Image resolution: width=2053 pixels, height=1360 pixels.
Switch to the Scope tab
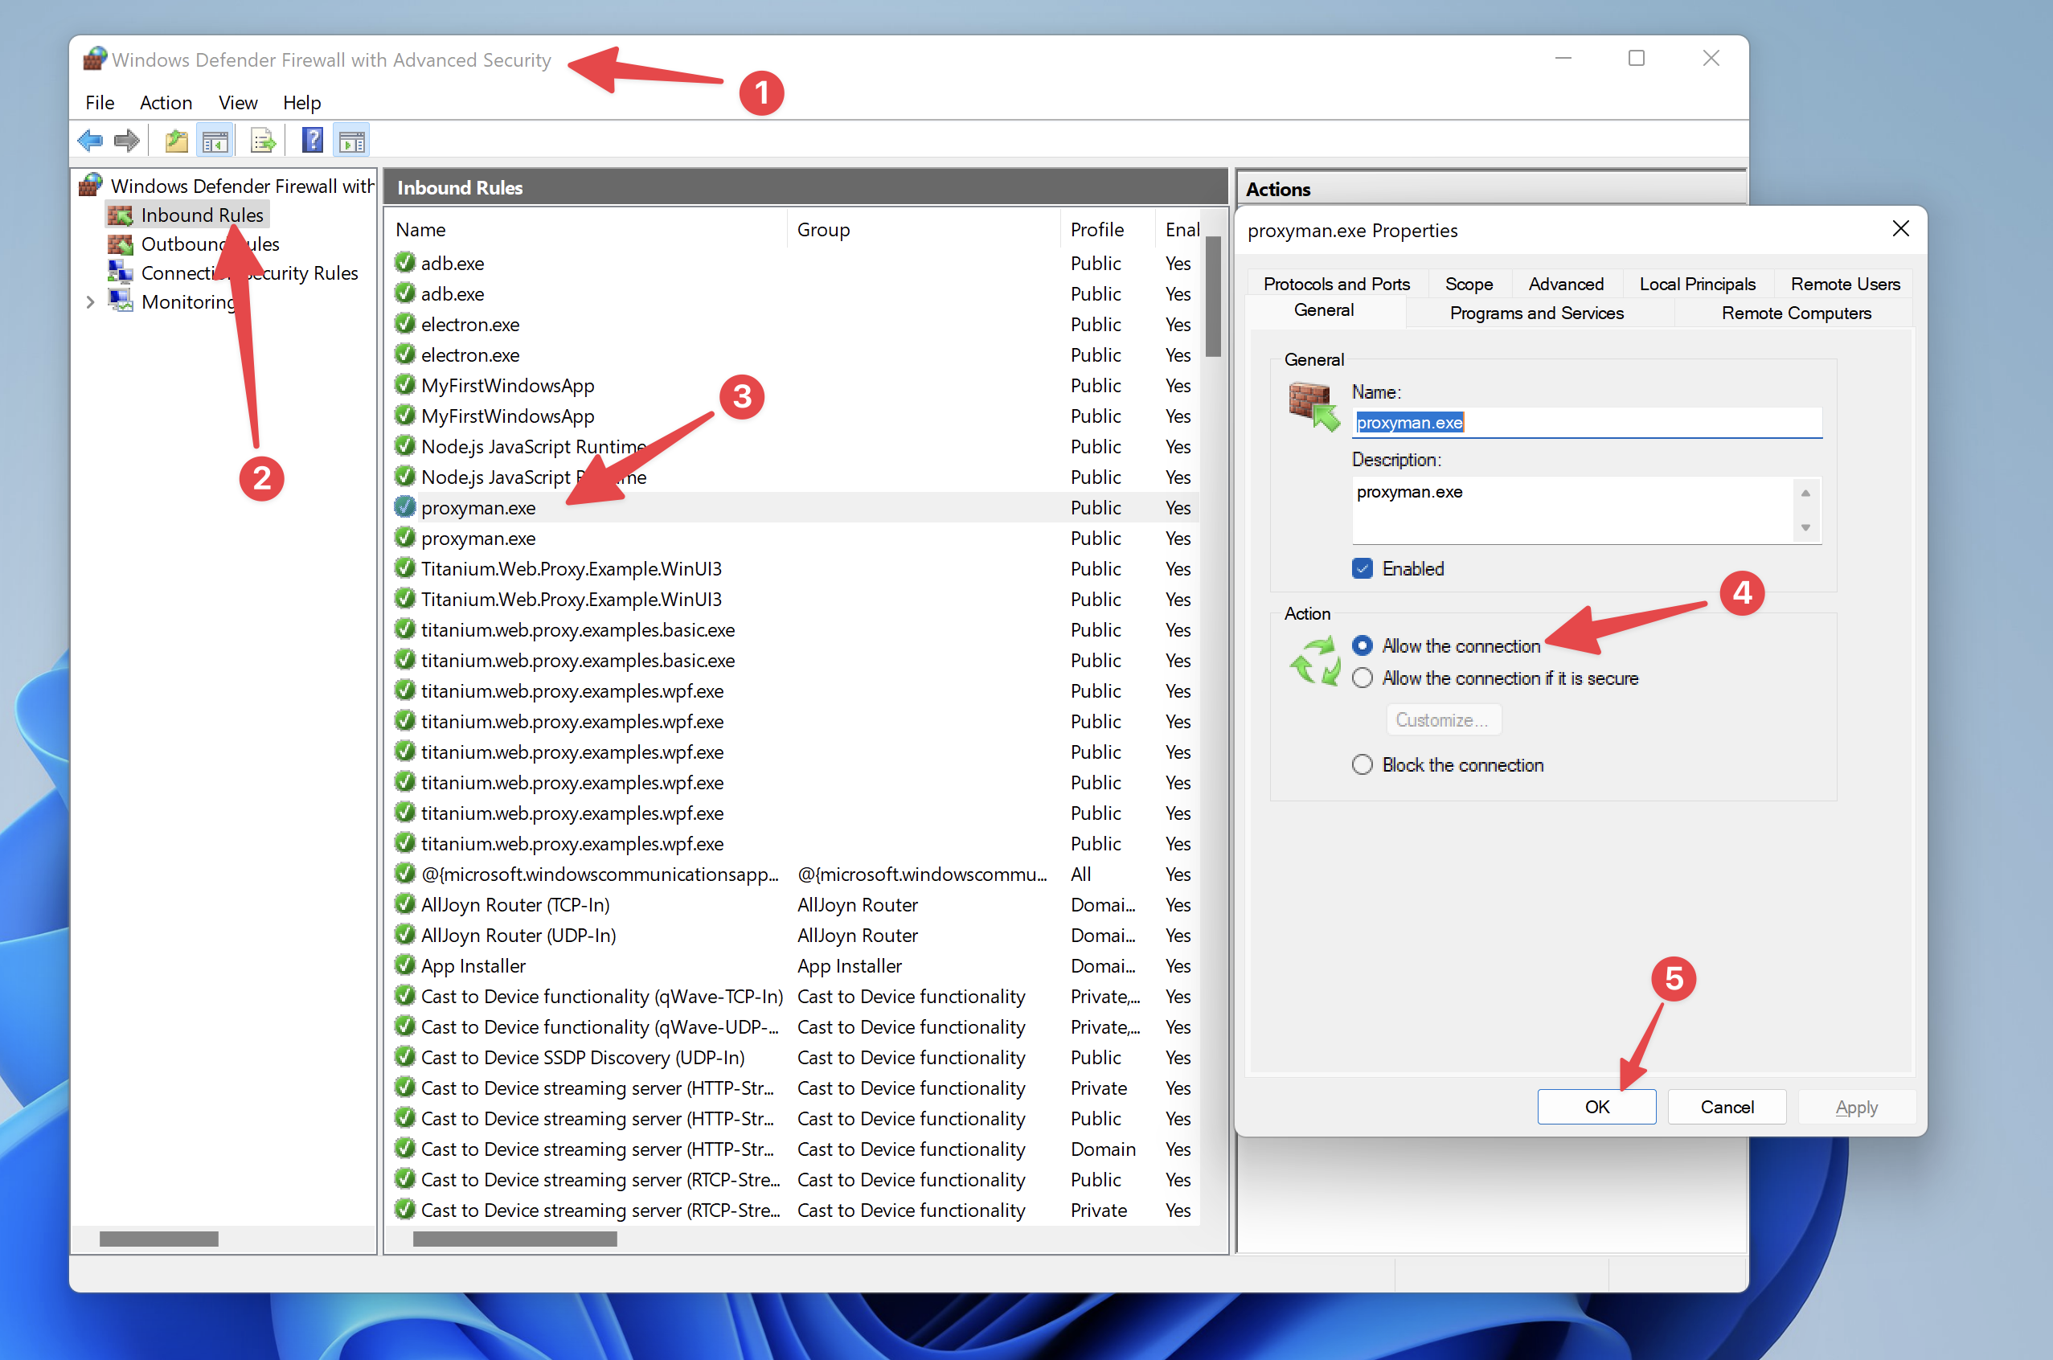point(1469,284)
